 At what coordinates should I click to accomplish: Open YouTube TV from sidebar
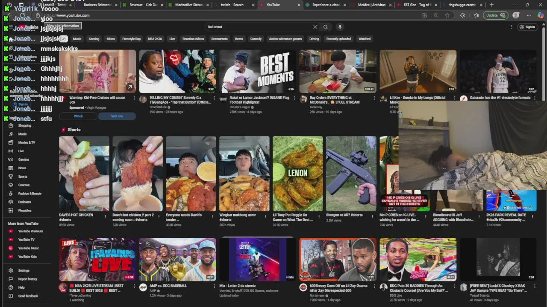[26, 240]
